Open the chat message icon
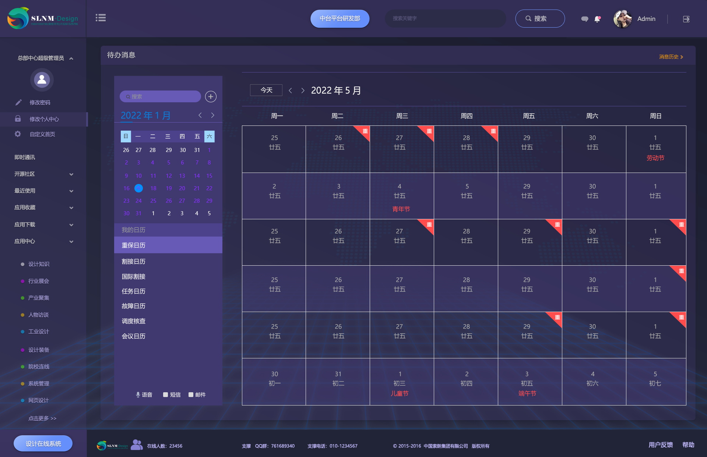The width and height of the screenshot is (707, 457). pos(584,19)
